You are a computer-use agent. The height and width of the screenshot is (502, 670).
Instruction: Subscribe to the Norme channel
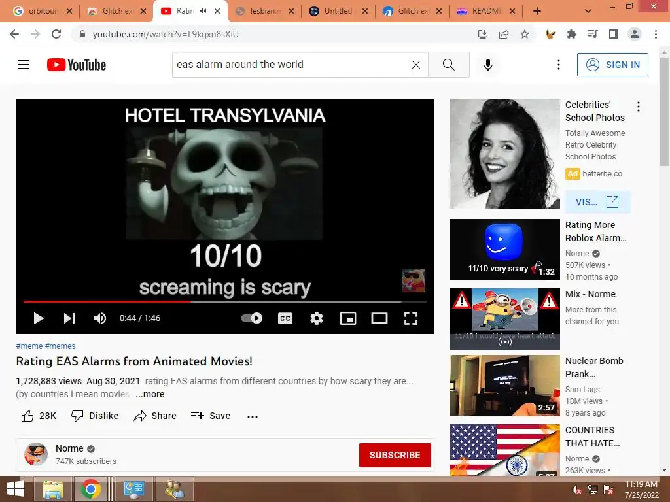tap(395, 455)
